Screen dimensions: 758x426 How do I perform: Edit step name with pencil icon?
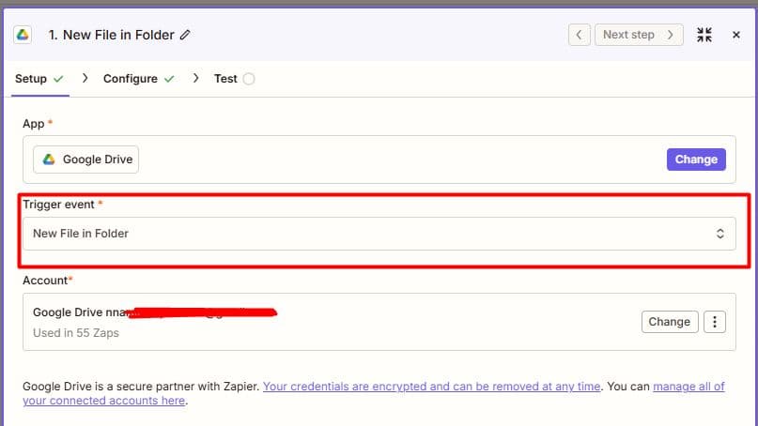(x=185, y=35)
